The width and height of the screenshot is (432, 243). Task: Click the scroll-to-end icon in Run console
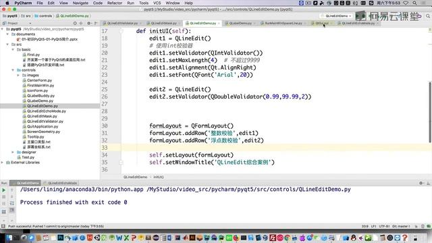(12, 210)
